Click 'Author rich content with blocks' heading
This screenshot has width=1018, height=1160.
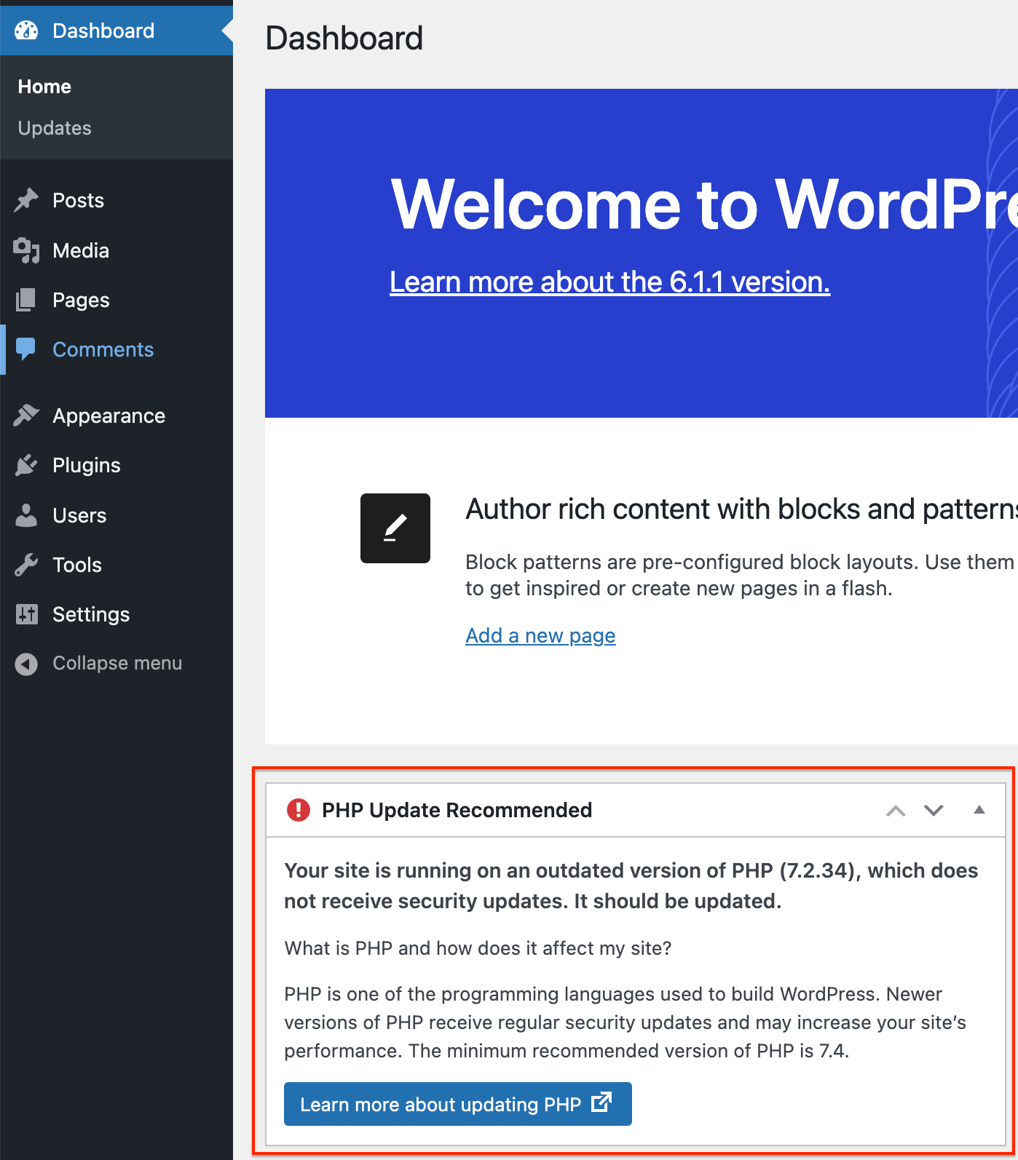[741, 509]
